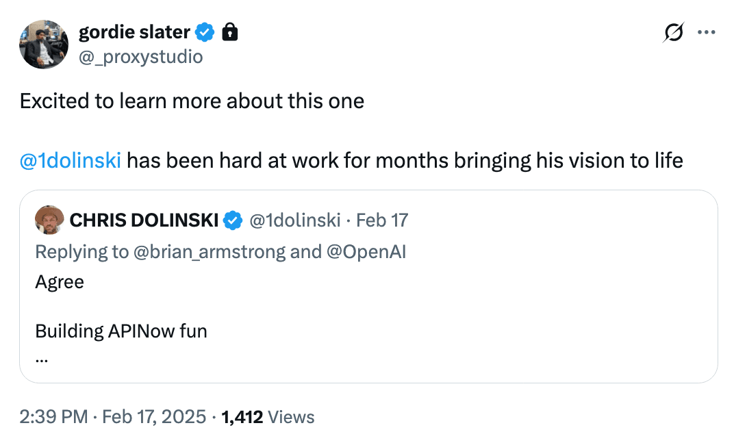Image resolution: width=734 pixels, height=445 pixels.
Task: Click the 1,412 Views count
Action: coord(268,416)
